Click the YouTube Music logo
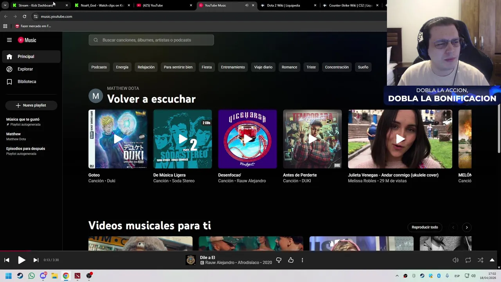Image resolution: width=501 pixels, height=282 pixels. click(x=27, y=40)
